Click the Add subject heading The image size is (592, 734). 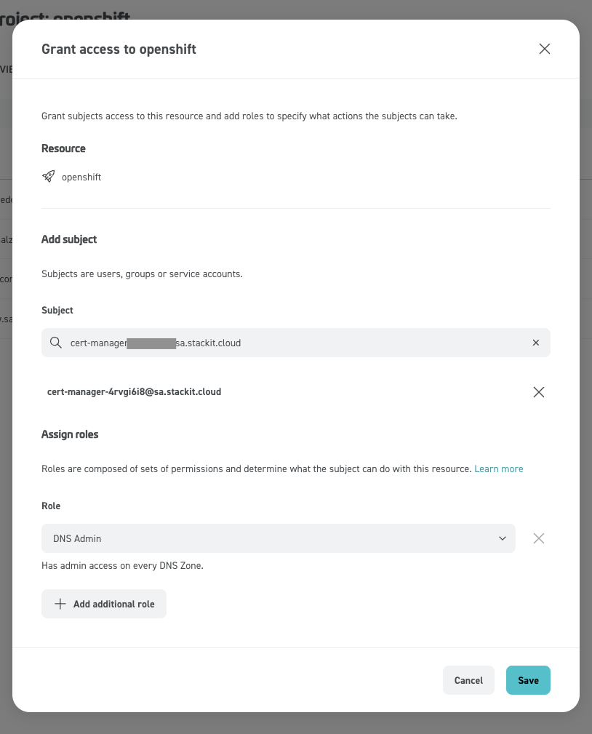[x=69, y=239]
